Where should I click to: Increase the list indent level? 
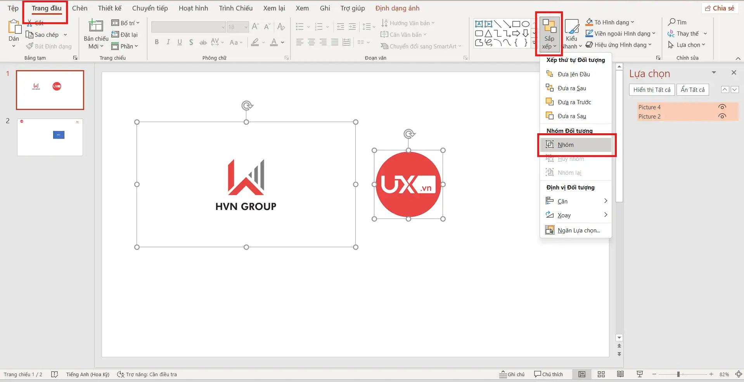pyautogui.click(x=352, y=27)
